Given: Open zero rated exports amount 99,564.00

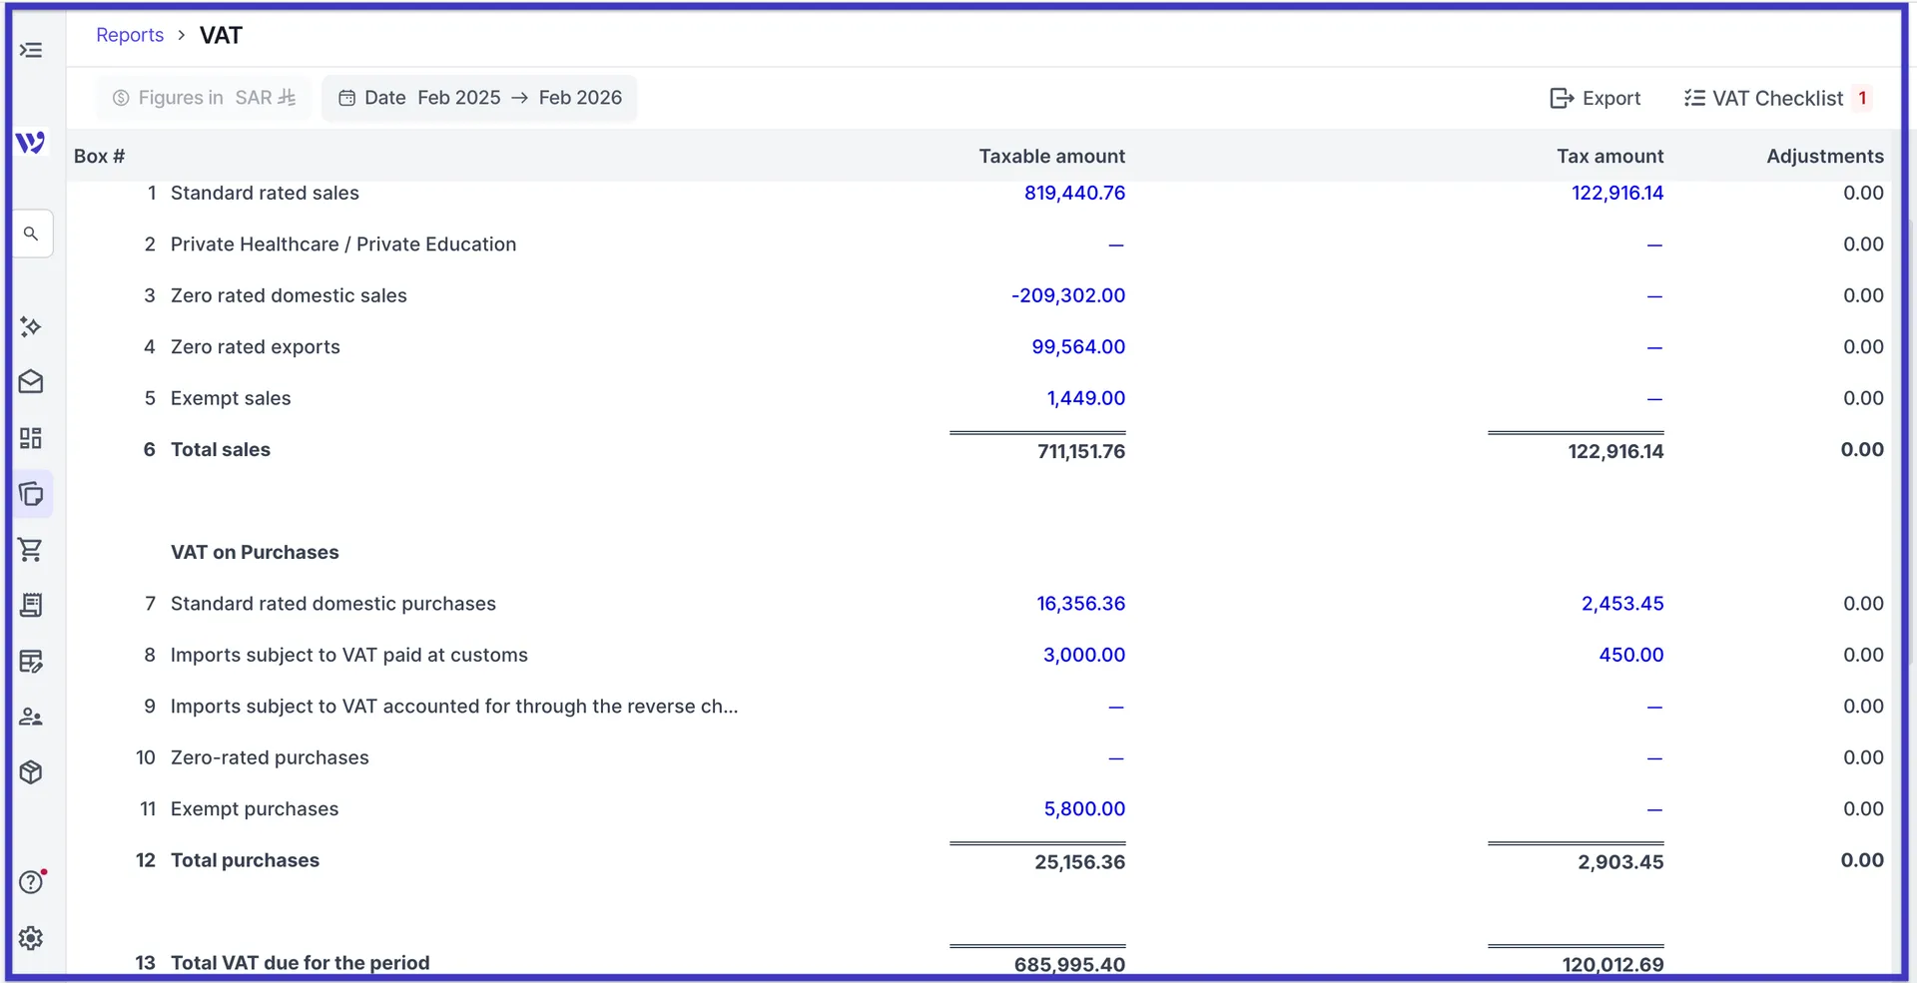Looking at the screenshot, I should (1078, 346).
